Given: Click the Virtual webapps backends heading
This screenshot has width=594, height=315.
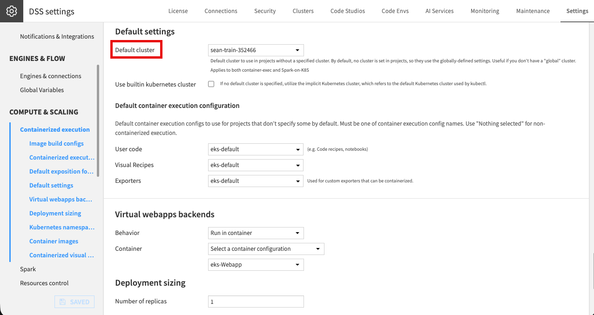Looking at the screenshot, I should coord(165,214).
